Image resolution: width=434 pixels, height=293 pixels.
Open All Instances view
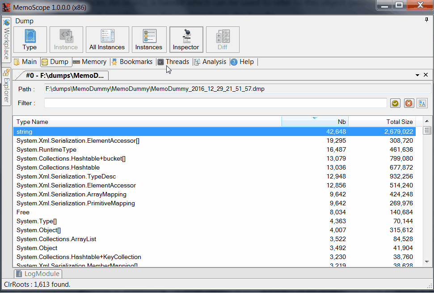point(107,40)
